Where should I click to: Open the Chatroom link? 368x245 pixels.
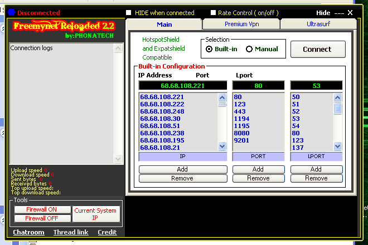coord(28,232)
